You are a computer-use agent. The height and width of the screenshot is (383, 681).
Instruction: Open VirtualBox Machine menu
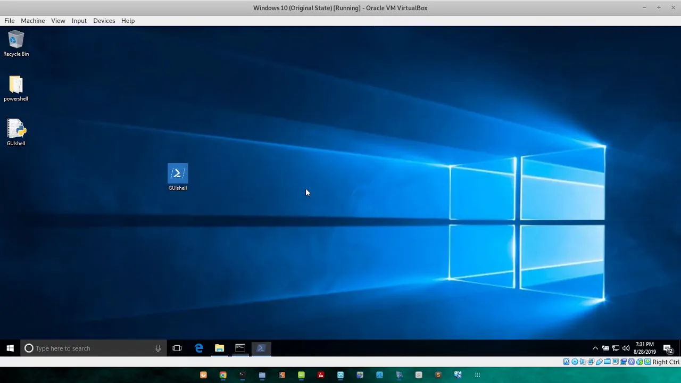click(x=32, y=21)
